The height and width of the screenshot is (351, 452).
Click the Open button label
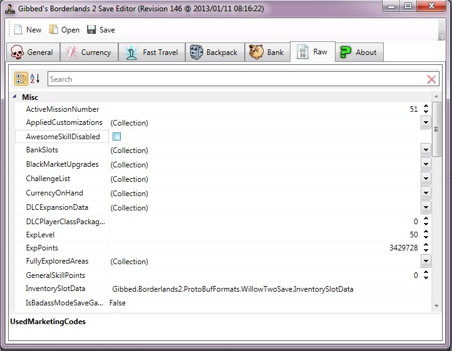tap(70, 30)
